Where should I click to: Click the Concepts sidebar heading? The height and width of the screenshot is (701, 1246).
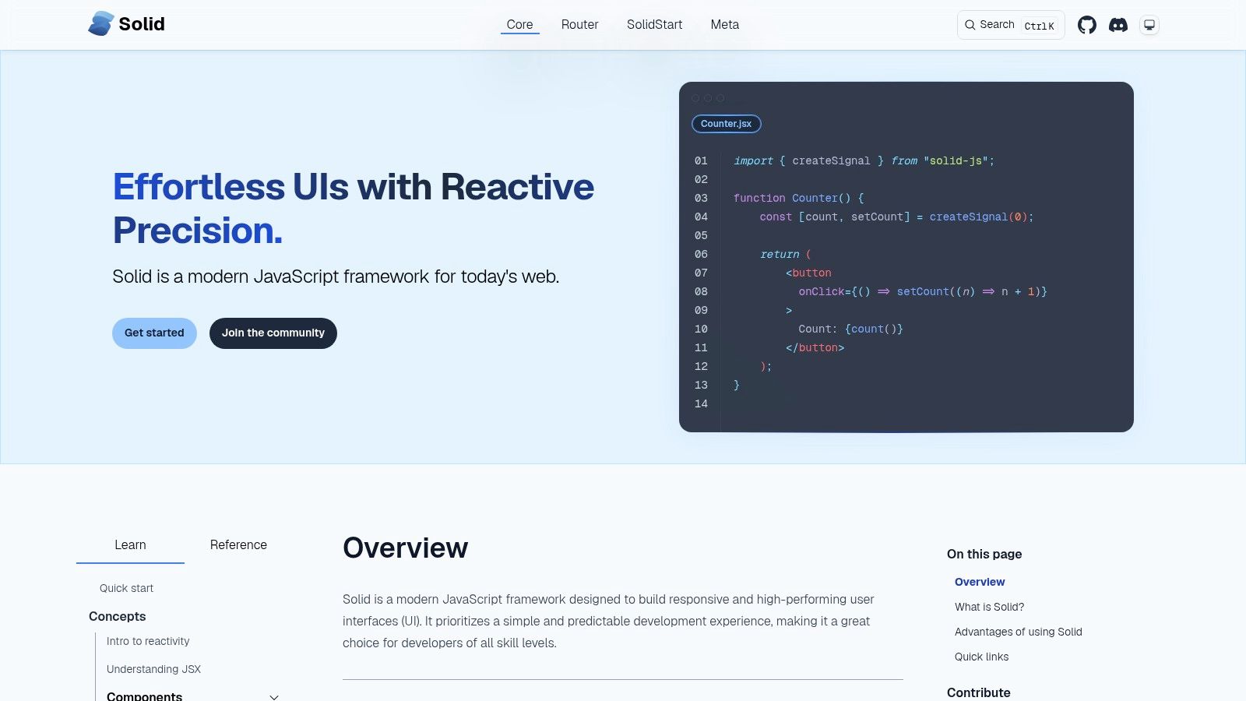pos(118,616)
